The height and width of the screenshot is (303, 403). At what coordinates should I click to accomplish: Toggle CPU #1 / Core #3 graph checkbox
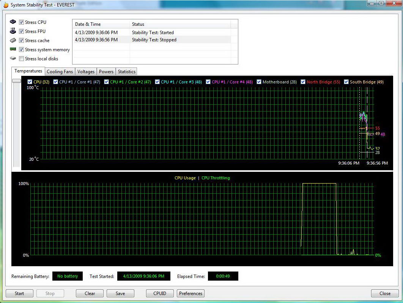[x=157, y=82]
